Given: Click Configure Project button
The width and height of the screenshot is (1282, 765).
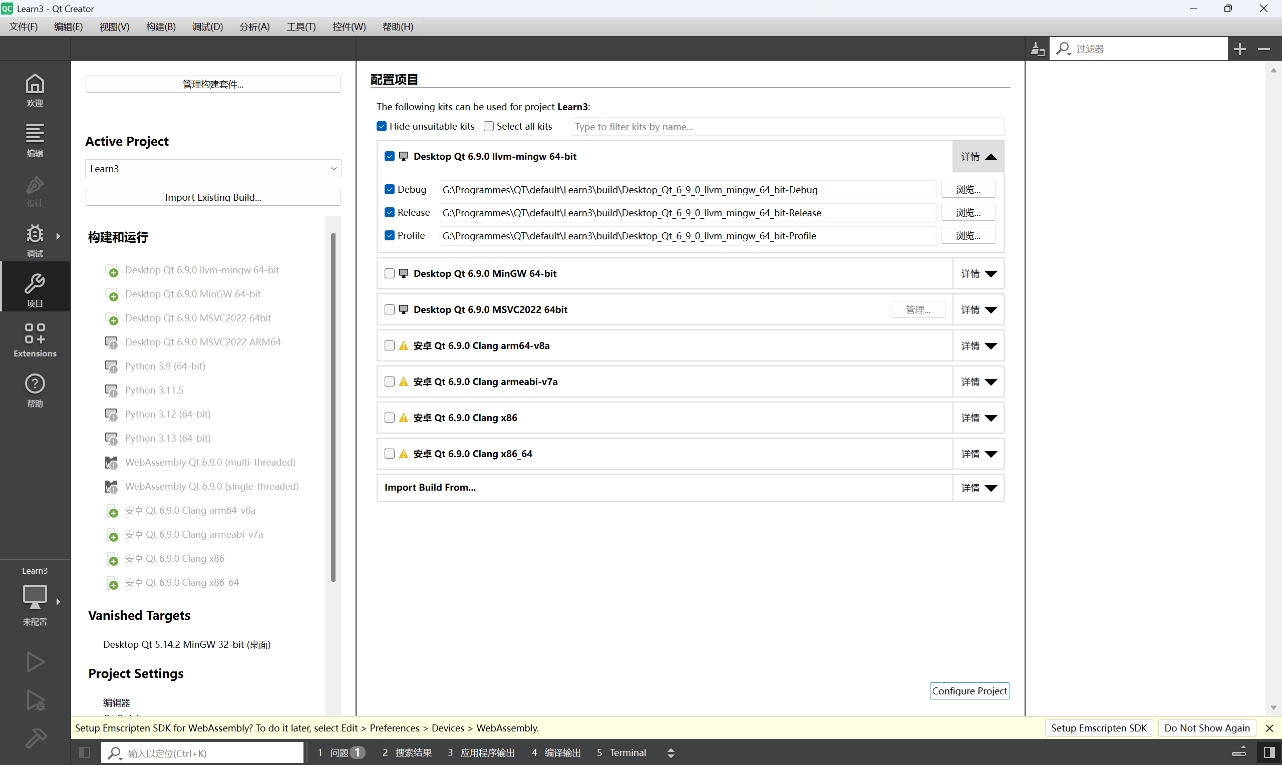Looking at the screenshot, I should [969, 691].
